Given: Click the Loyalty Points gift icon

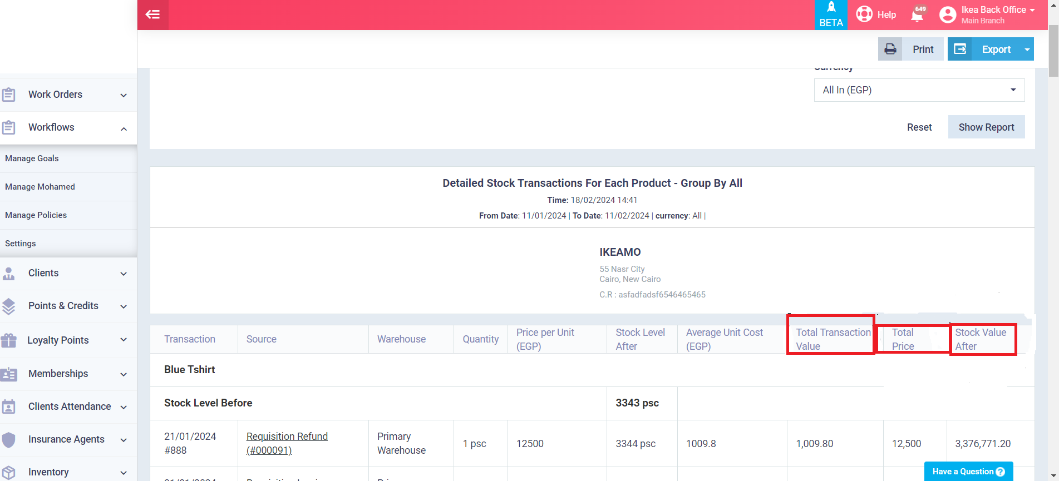Looking at the screenshot, I should click(x=9, y=340).
